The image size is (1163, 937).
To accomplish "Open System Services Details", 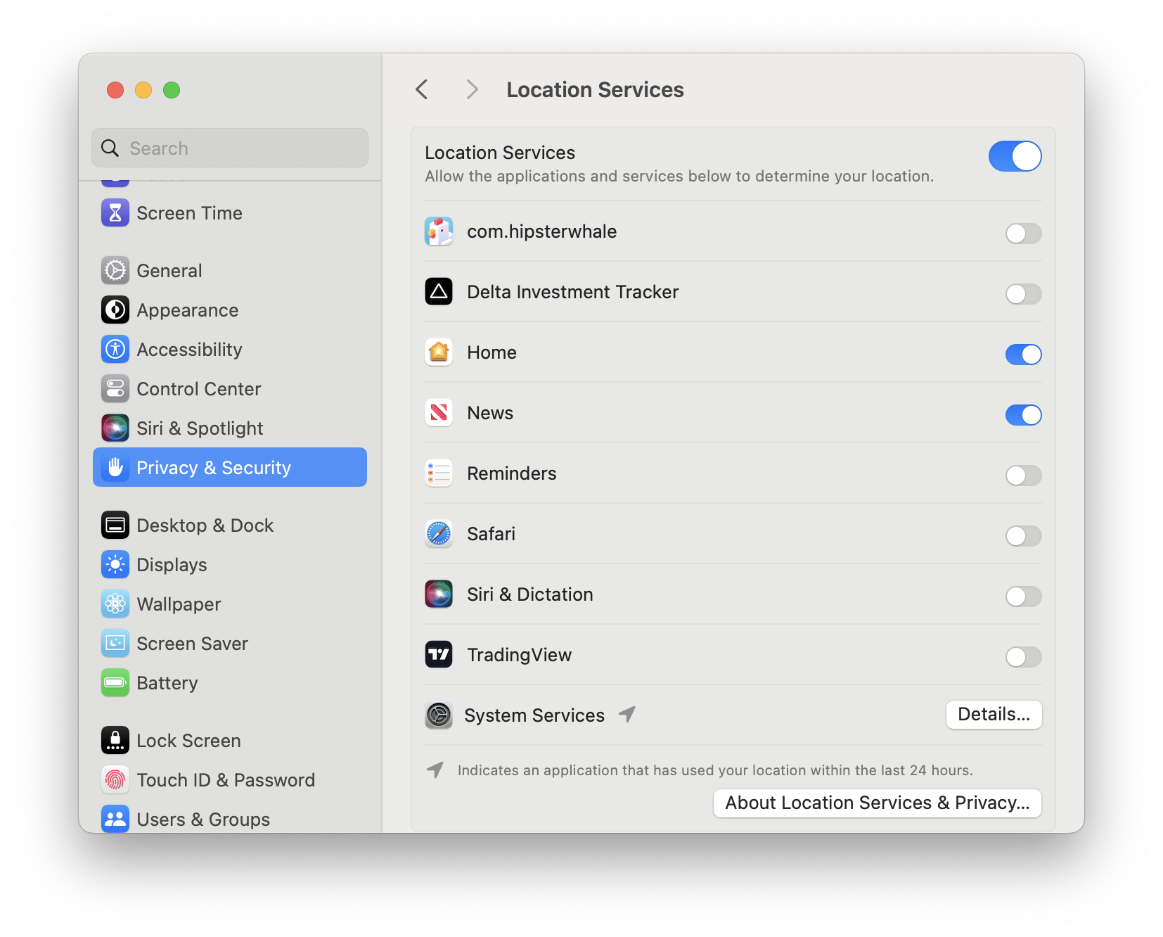I will 994,715.
